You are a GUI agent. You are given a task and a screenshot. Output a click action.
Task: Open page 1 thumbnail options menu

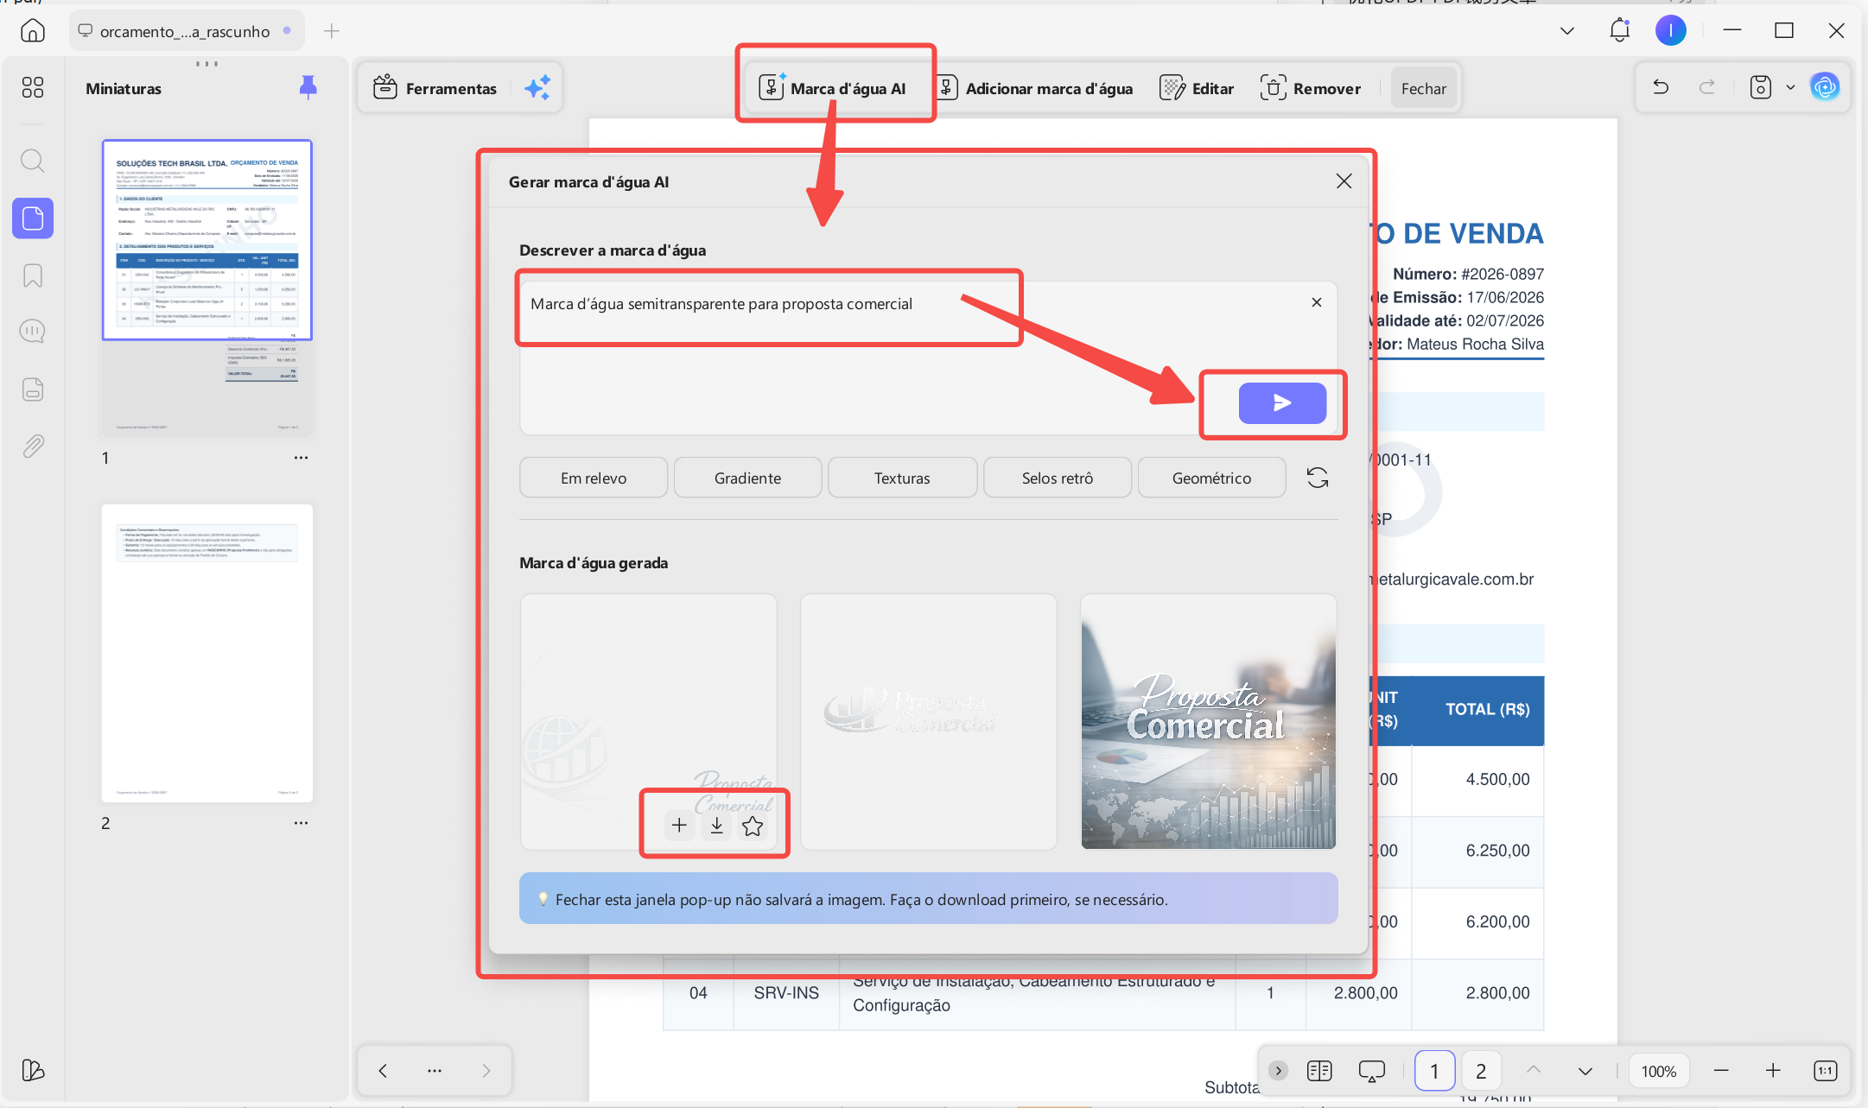[301, 458]
